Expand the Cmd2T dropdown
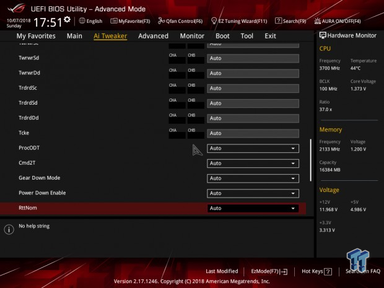This screenshot has height=288, width=384. tap(253, 164)
